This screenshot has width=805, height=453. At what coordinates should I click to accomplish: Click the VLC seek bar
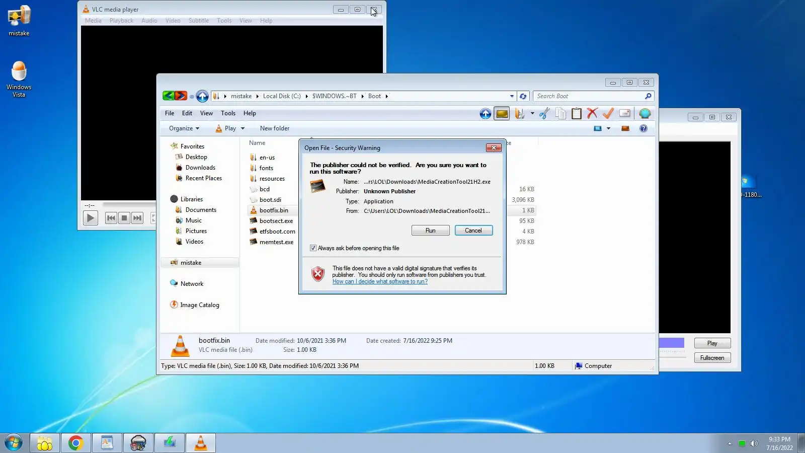[129, 204]
